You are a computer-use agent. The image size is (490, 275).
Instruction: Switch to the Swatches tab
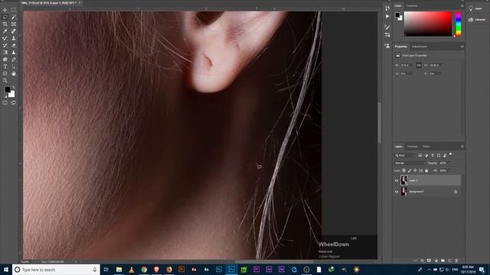click(x=412, y=6)
